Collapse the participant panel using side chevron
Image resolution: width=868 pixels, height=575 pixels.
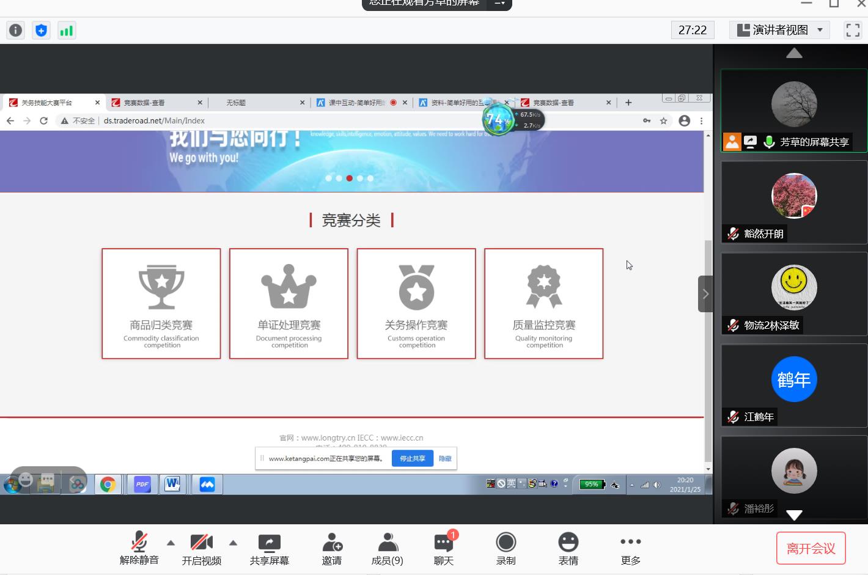pos(705,294)
